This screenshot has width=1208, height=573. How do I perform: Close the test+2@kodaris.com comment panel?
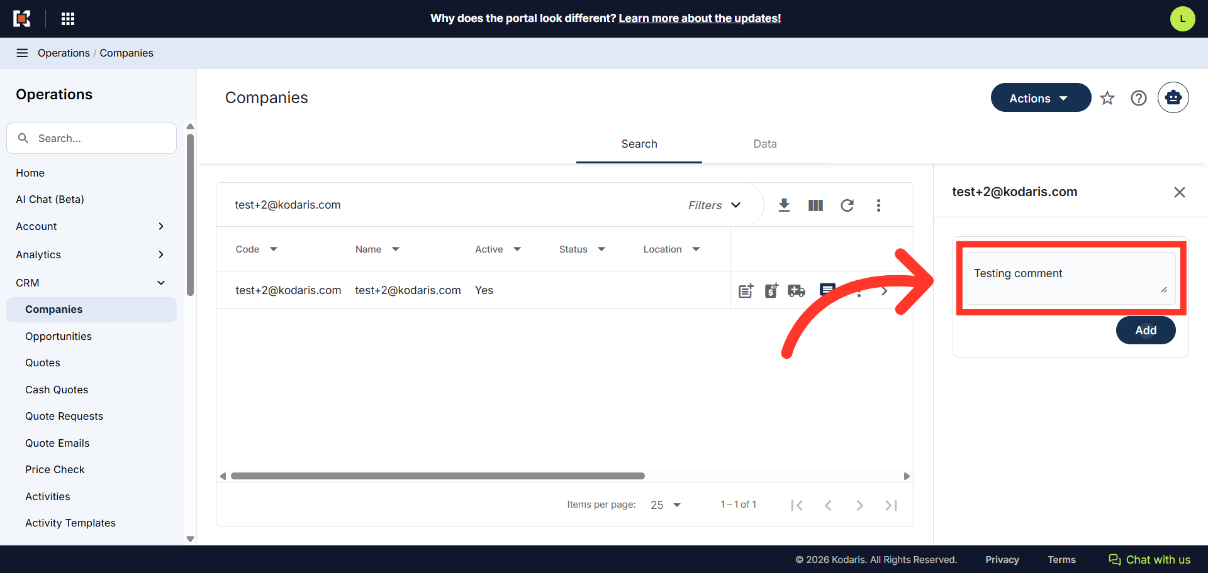point(1180,192)
